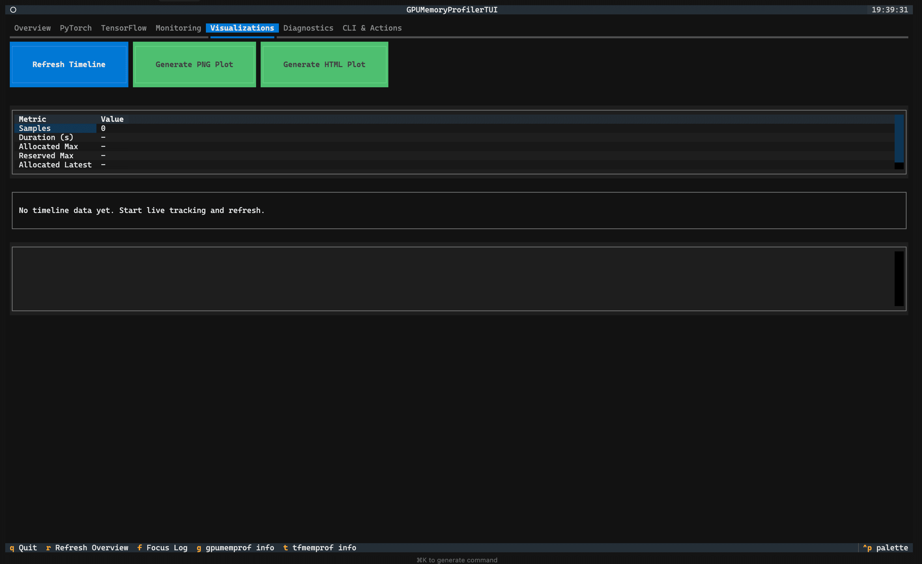Select the Allocated Max row
This screenshot has width=922, height=564.
(48, 146)
